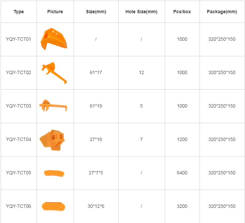245x223 pixels.
Task: Click the Hole Size(mm) header
Action: [141, 12]
